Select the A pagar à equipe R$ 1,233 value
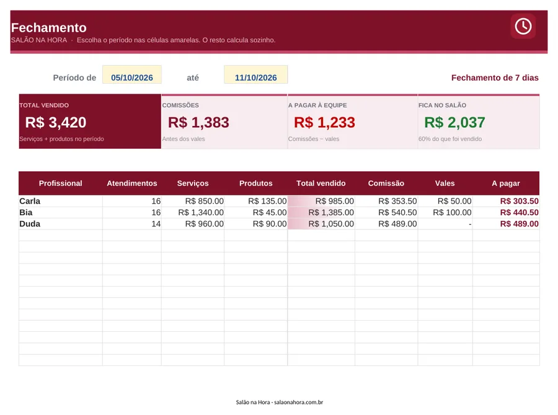The width and height of the screenshot is (558, 415). click(324, 122)
